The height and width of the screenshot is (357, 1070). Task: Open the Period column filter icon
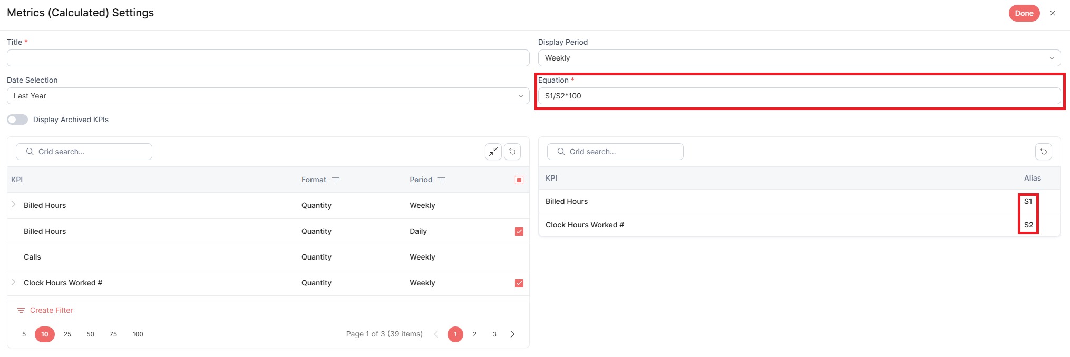click(442, 180)
